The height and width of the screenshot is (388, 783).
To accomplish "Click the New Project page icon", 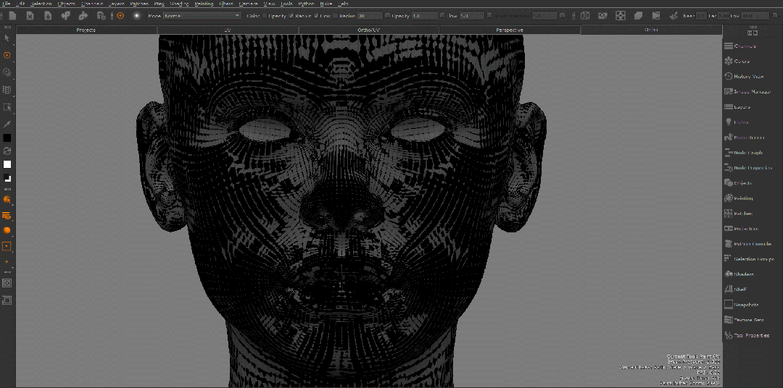I will click(12, 16).
